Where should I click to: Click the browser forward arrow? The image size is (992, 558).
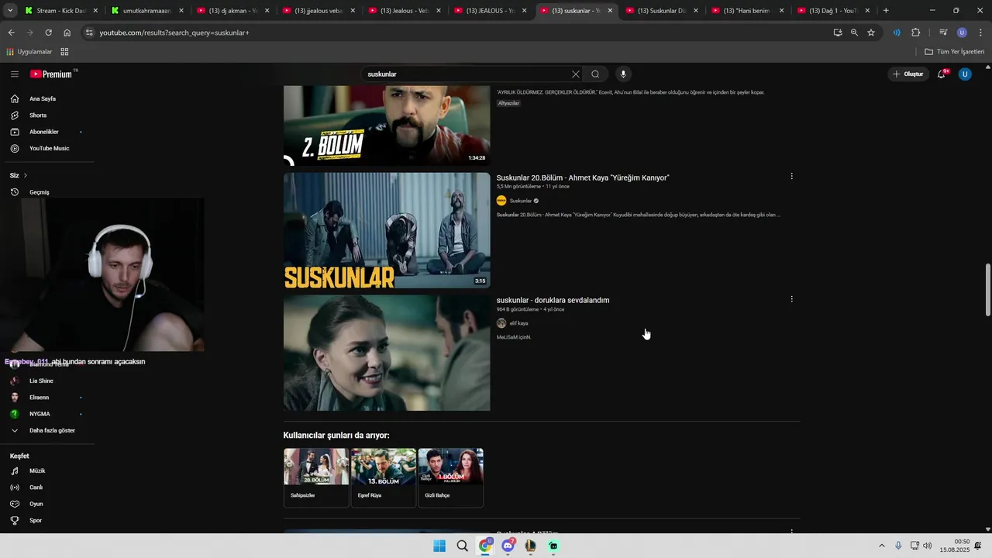[29, 33]
